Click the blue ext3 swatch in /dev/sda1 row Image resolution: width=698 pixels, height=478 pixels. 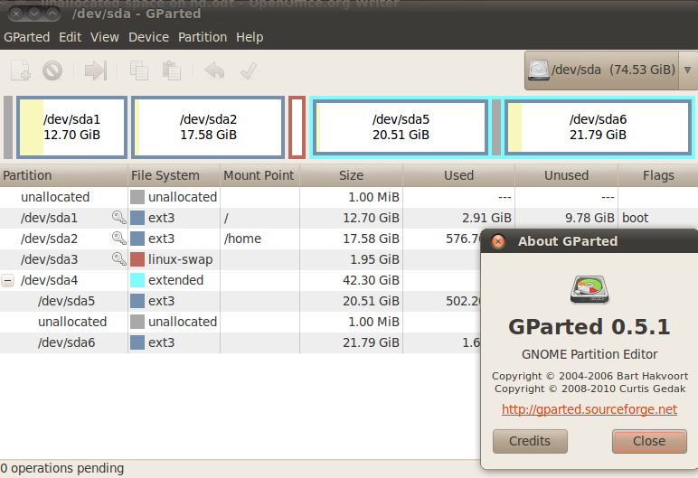coord(137,218)
